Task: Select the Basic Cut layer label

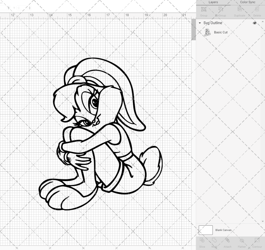Action: [x=221, y=32]
